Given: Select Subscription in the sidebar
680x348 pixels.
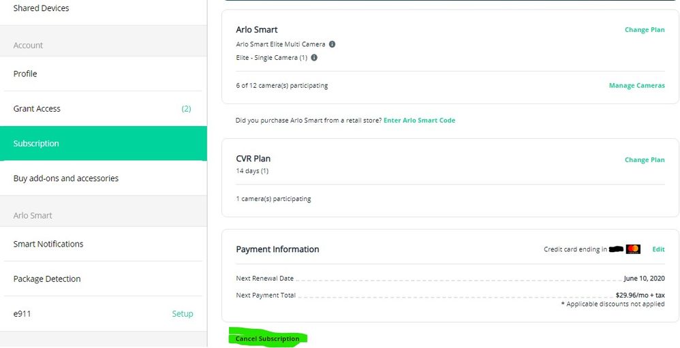Looking at the screenshot, I should point(103,144).
